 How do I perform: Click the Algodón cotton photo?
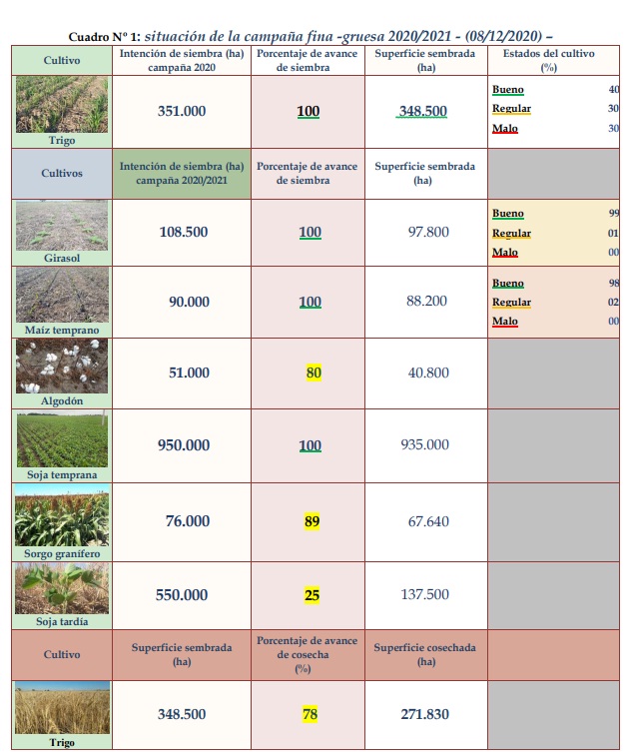[62, 366]
